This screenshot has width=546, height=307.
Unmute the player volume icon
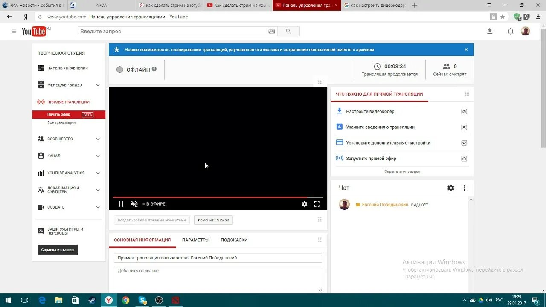[134, 204]
